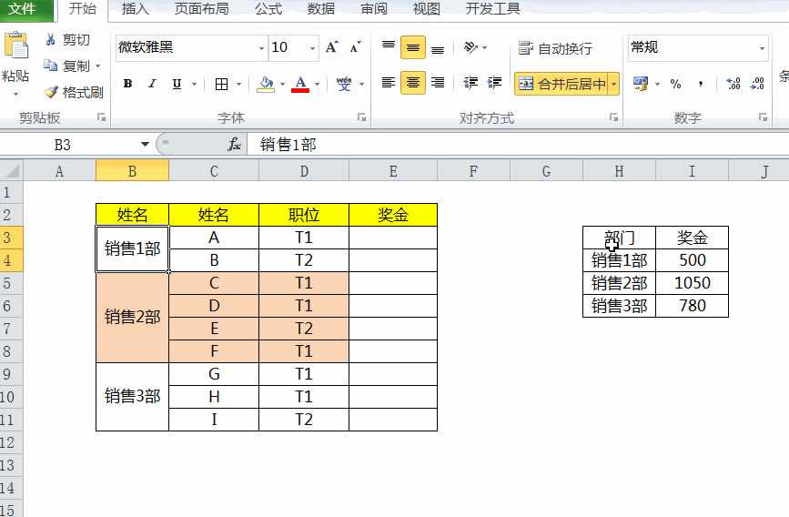This screenshot has width=789, height=517.
Task: Switch to the Review (审阅) tab
Action: pyautogui.click(x=374, y=9)
